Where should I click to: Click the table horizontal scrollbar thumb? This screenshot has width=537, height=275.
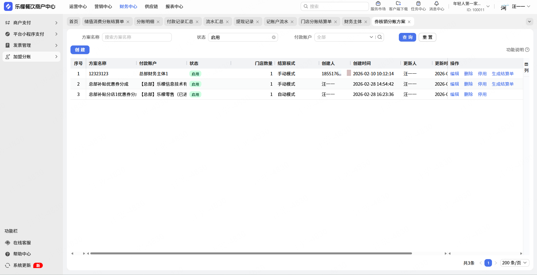pos(251,254)
